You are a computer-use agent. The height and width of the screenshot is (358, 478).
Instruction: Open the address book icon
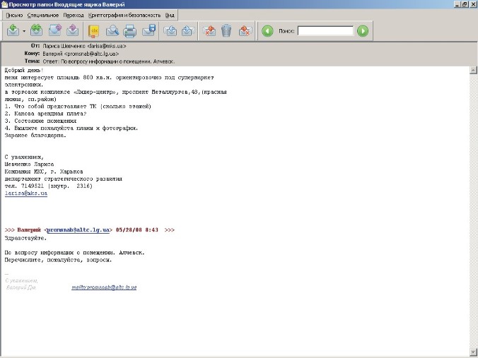click(x=93, y=31)
